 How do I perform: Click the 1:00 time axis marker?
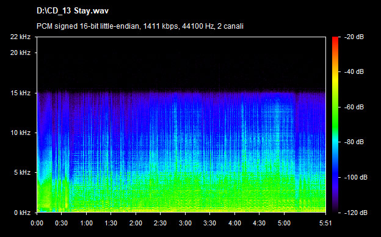[86, 223]
